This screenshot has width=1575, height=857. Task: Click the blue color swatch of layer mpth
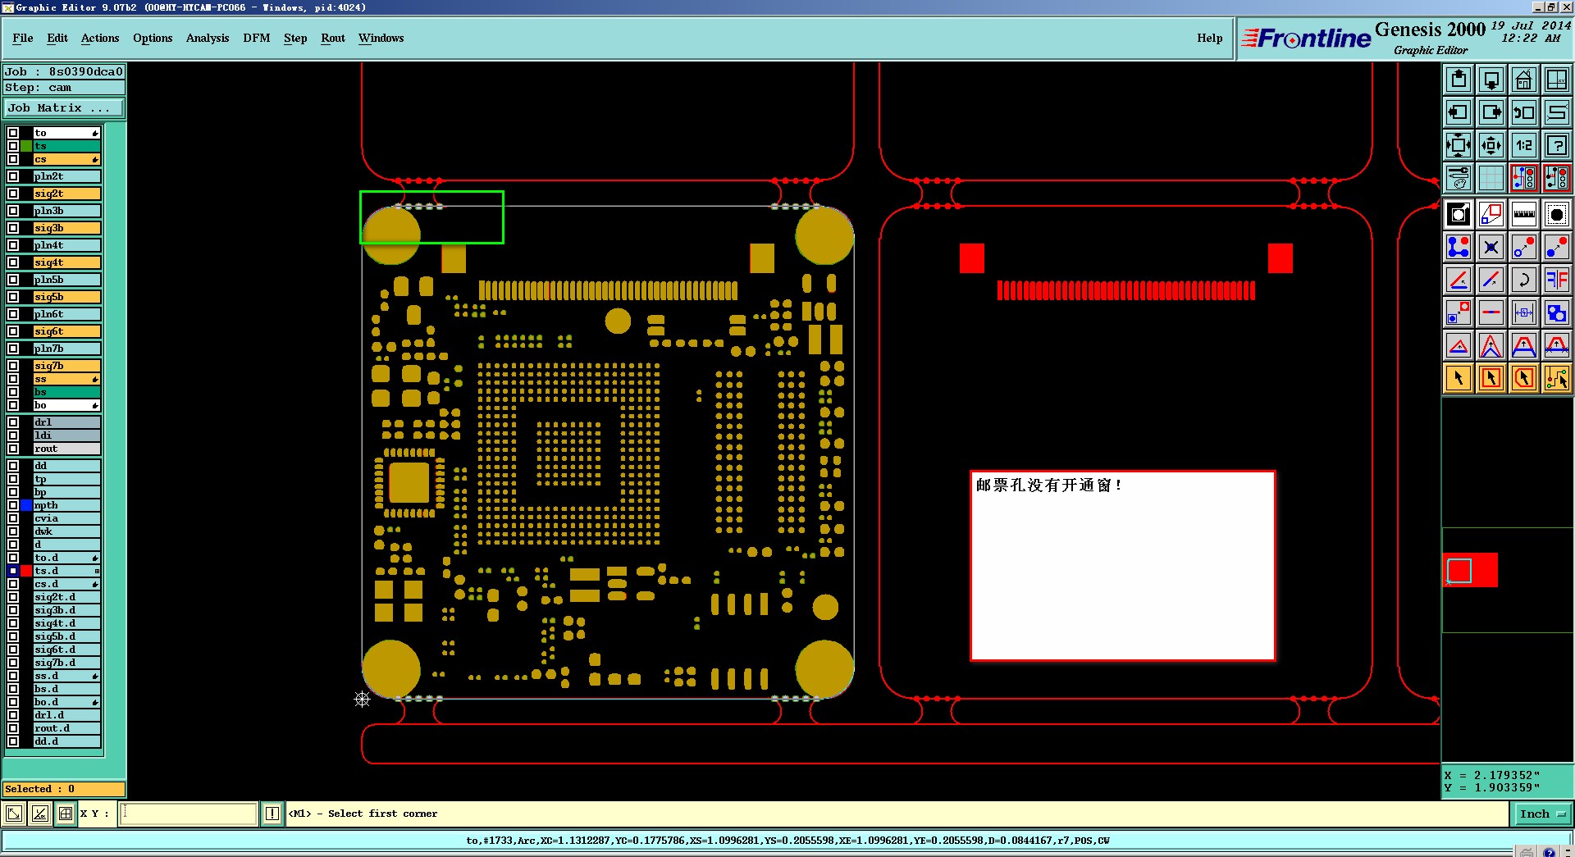(26, 505)
